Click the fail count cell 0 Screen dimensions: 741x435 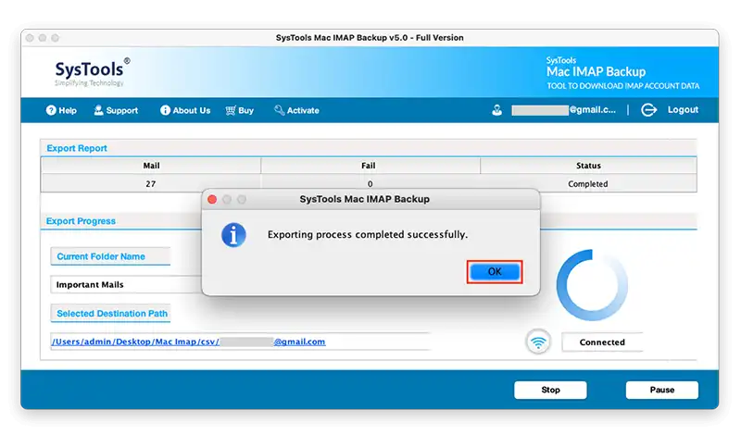tap(370, 184)
